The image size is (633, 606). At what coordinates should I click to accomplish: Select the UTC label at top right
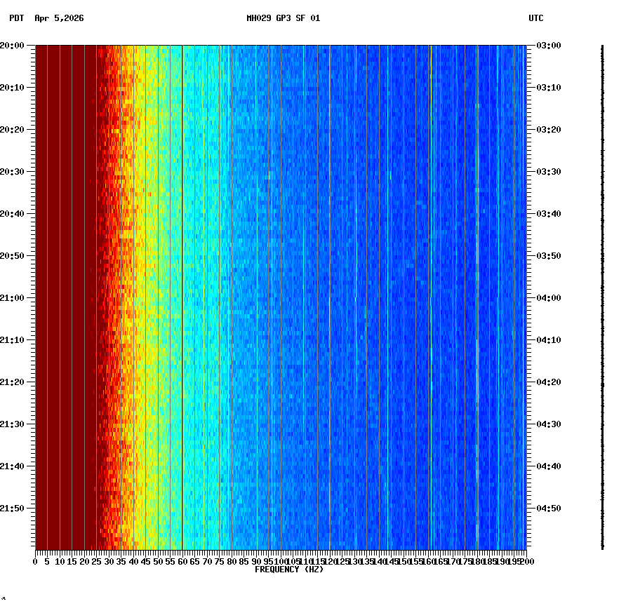click(536, 20)
